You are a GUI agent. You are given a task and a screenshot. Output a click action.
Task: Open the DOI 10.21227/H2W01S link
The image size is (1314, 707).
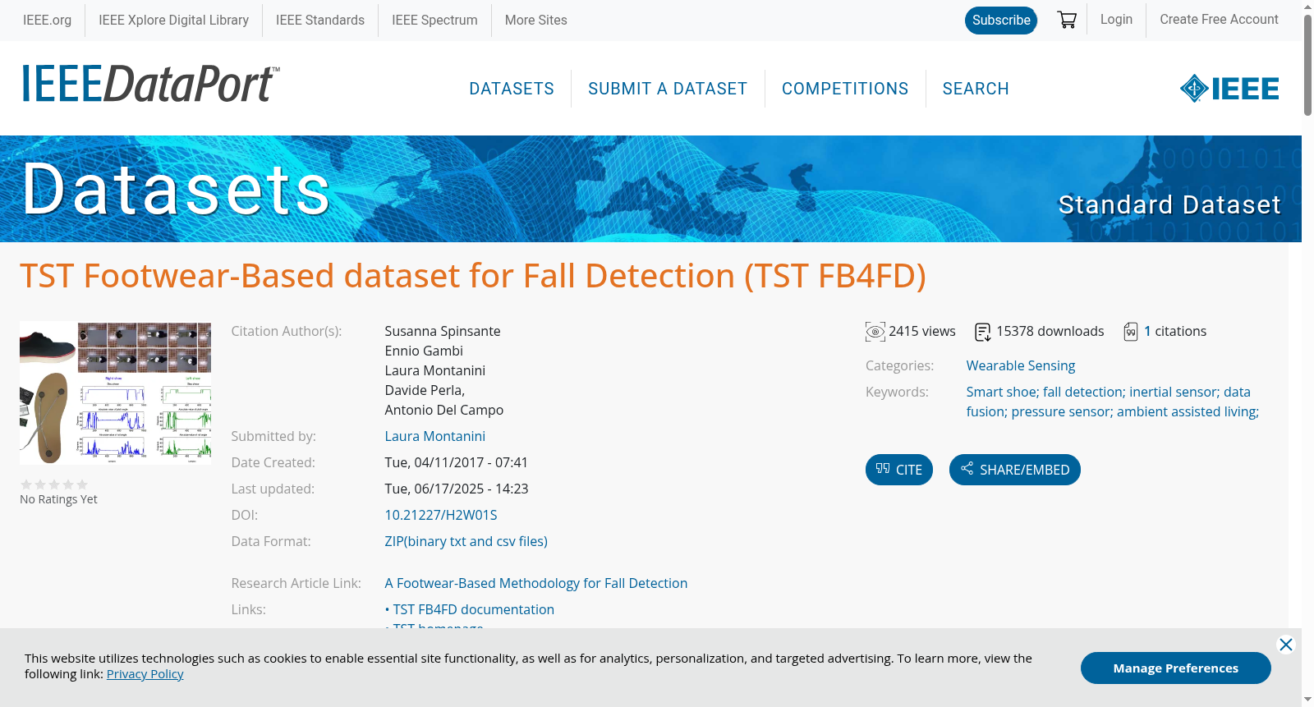tap(441, 515)
